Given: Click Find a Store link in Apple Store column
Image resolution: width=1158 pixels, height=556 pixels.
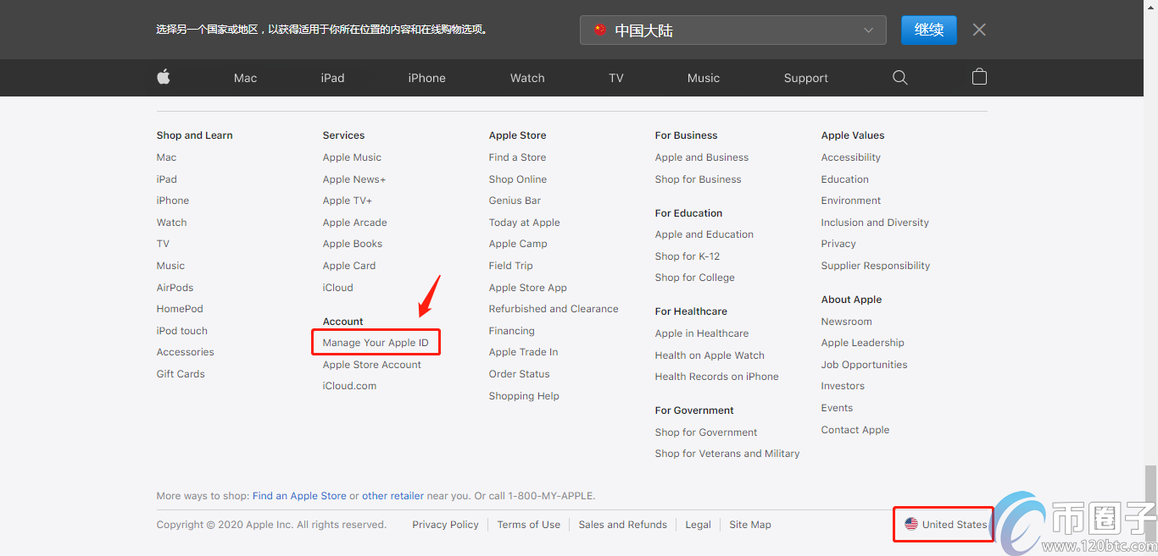Looking at the screenshot, I should click(x=518, y=157).
